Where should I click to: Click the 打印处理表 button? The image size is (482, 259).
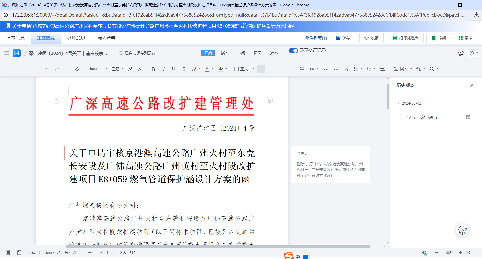point(406,38)
